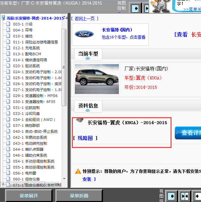Click 返回上一页 link

(x=85, y=19)
